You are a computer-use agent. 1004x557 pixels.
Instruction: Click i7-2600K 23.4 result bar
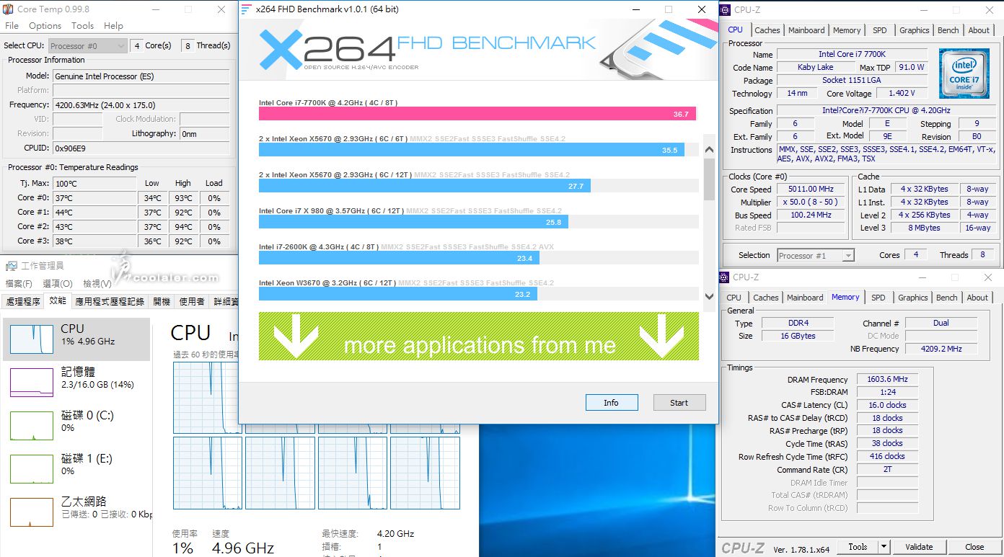click(x=399, y=258)
